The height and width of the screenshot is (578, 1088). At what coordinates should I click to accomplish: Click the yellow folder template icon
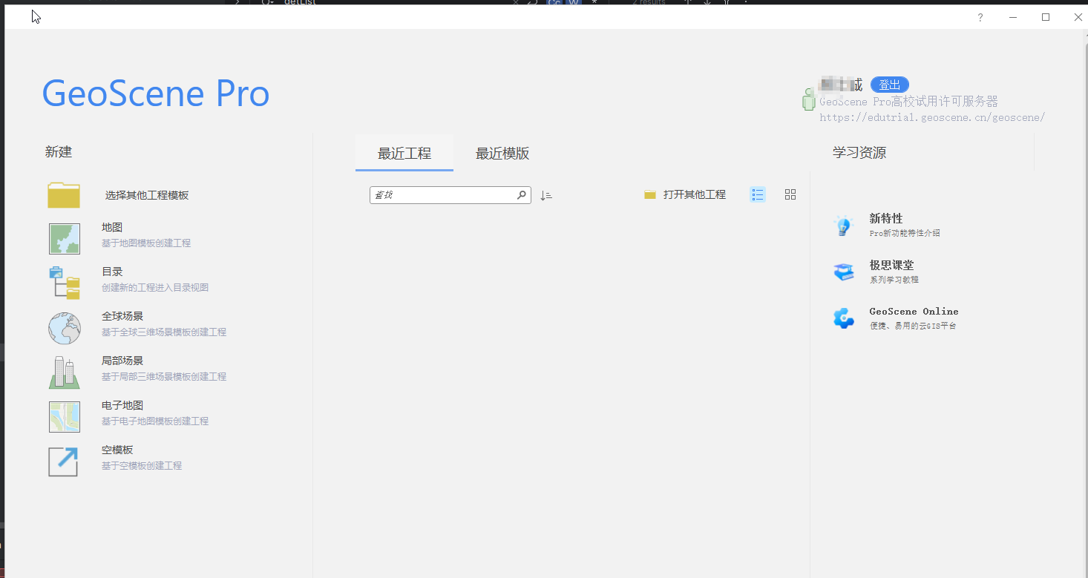64,195
